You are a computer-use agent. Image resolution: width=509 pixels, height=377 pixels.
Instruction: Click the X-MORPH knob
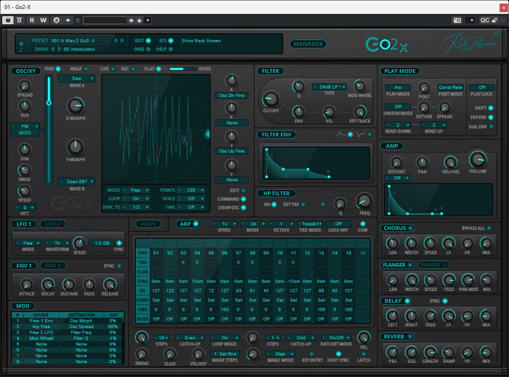(75, 105)
